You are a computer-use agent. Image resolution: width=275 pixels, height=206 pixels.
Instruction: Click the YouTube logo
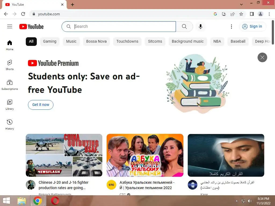click(x=31, y=27)
